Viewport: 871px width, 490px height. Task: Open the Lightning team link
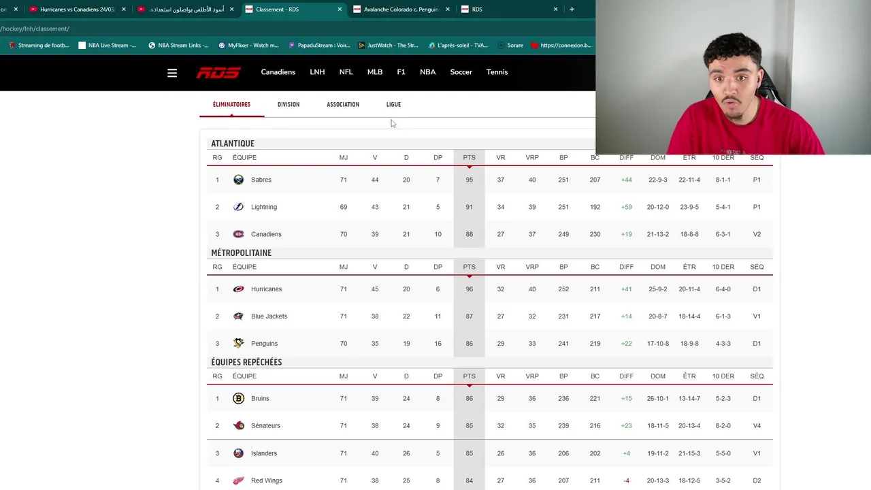(264, 207)
